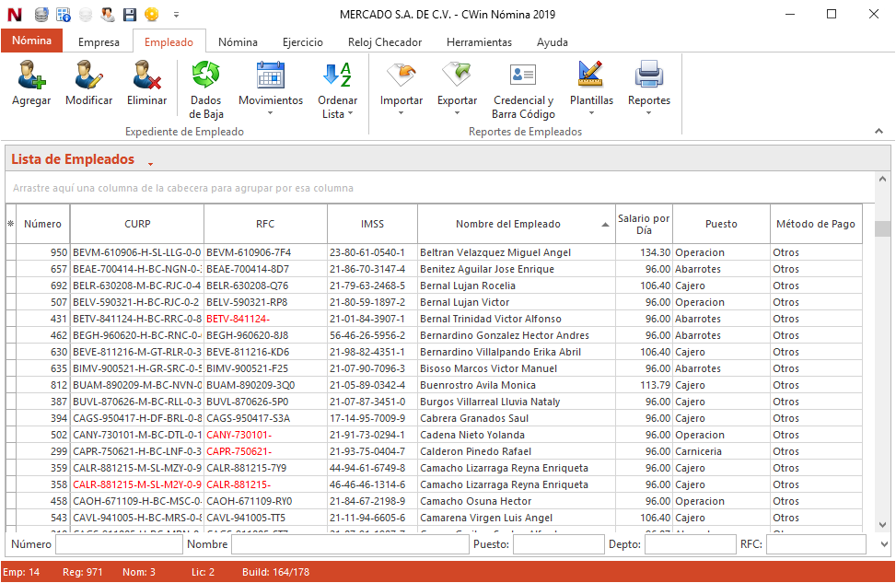Open Credencial y Barra Código
The width and height of the screenshot is (896, 583).
(x=523, y=76)
